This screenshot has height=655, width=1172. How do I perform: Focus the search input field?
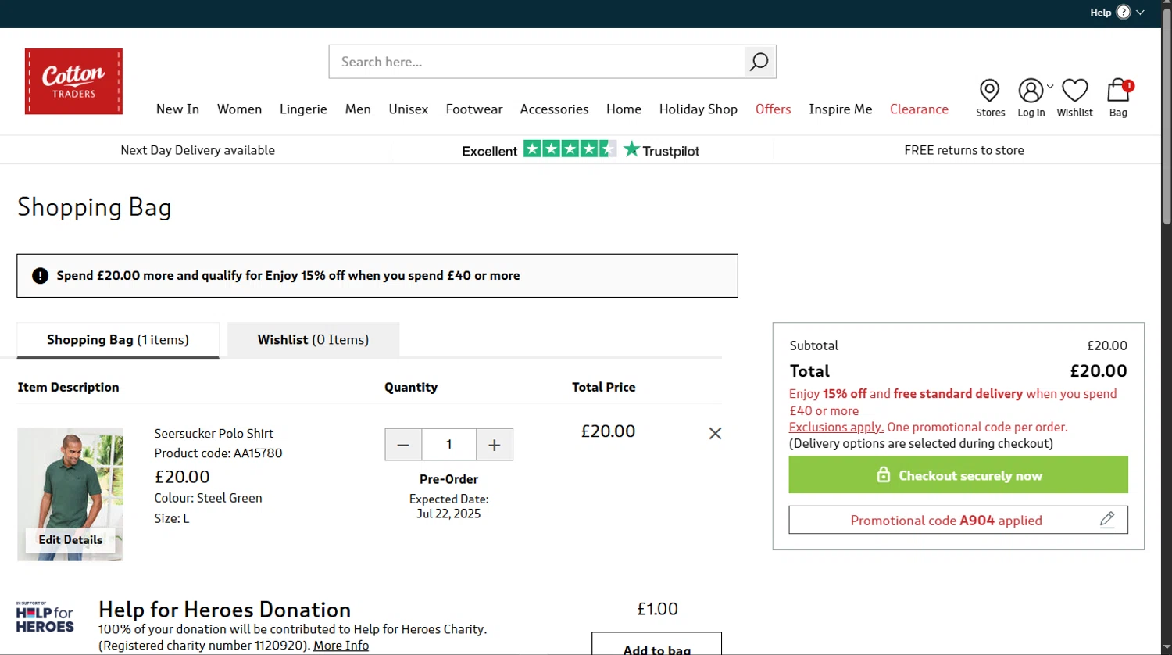tap(537, 62)
